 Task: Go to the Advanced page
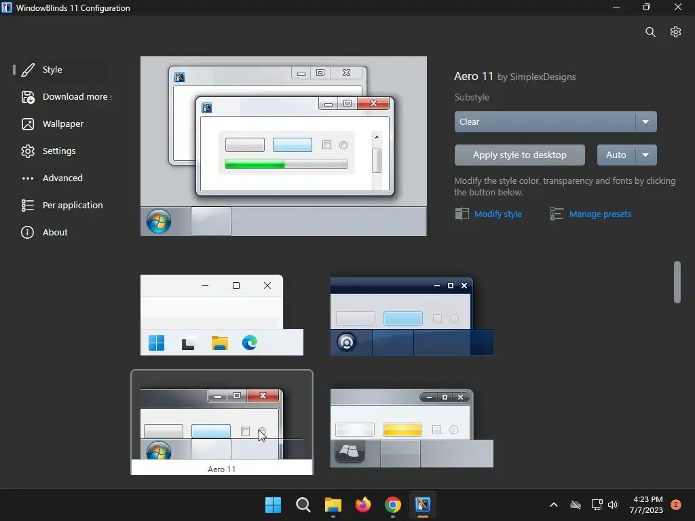[62, 178]
